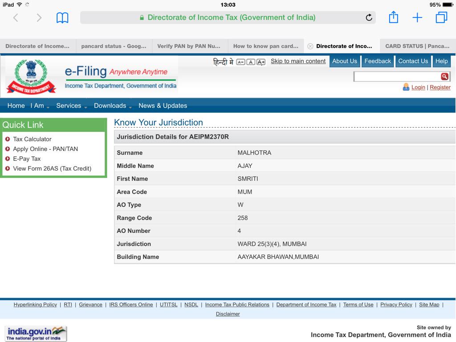
Task: Reset font size with A icon
Action: click(251, 62)
